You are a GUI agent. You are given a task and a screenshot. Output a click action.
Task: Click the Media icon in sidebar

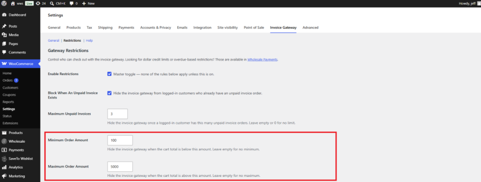pos(4,35)
